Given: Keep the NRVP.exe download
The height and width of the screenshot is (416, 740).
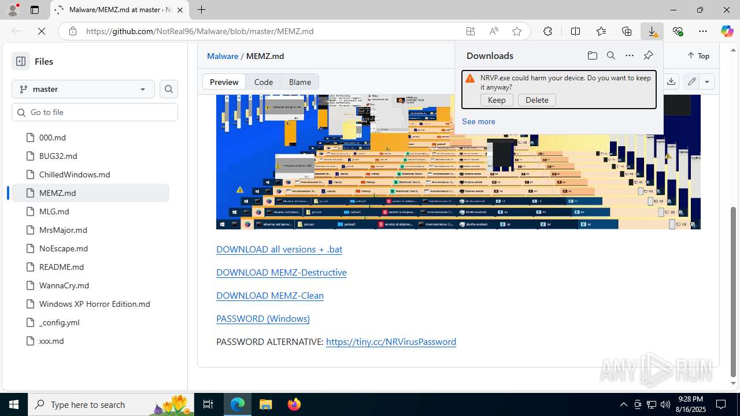Looking at the screenshot, I should [497, 100].
